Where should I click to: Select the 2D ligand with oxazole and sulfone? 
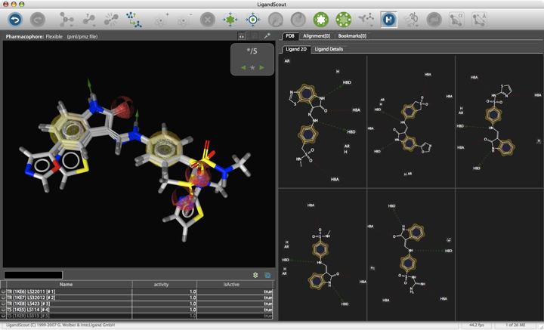(x=411, y=122)
